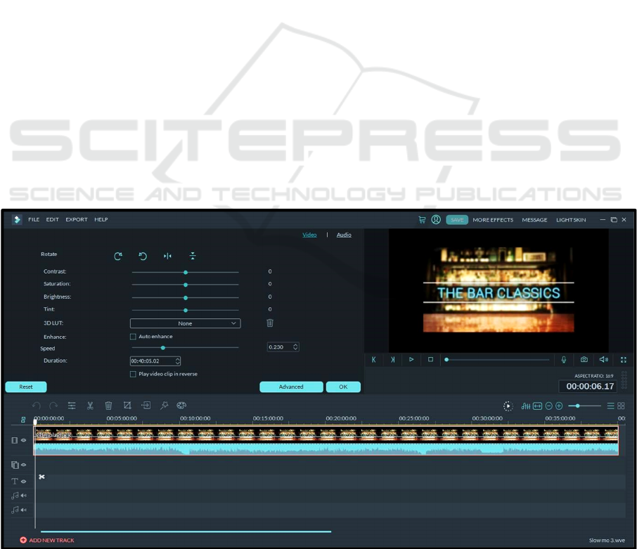Click the Speed value stepper arrows

pyautogui.click(x=295, y=347)
